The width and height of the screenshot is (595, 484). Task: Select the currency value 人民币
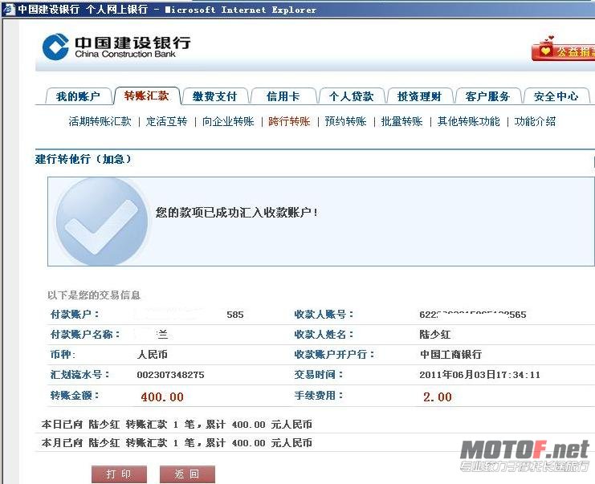[153, 354]
